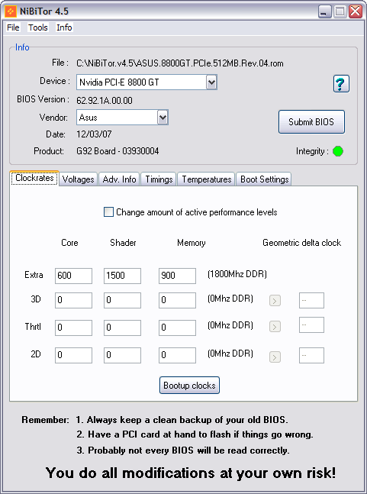Click the 3D Memory clock field

177,300
